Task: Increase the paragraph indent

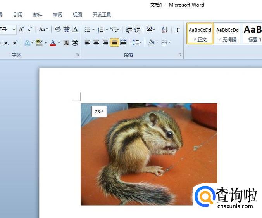Action: pyautogui.click(x=137, y=30)
